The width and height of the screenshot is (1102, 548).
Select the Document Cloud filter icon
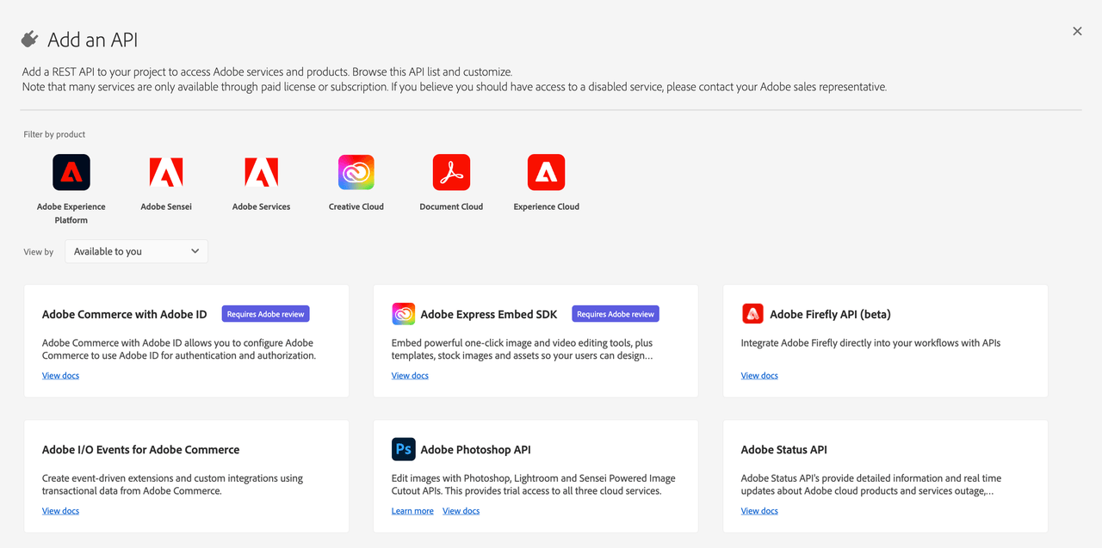(x=451, y=173)
